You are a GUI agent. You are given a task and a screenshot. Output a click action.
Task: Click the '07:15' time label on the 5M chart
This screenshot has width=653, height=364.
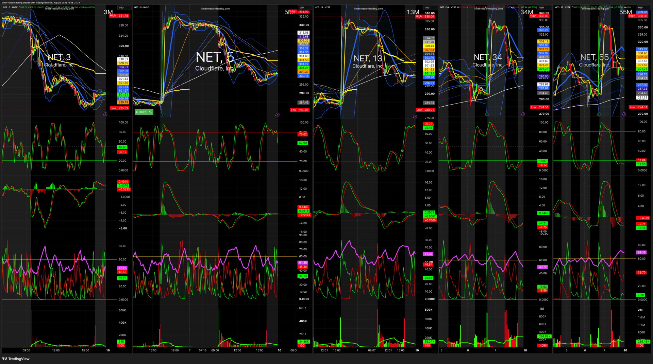[x=203, y=350]
